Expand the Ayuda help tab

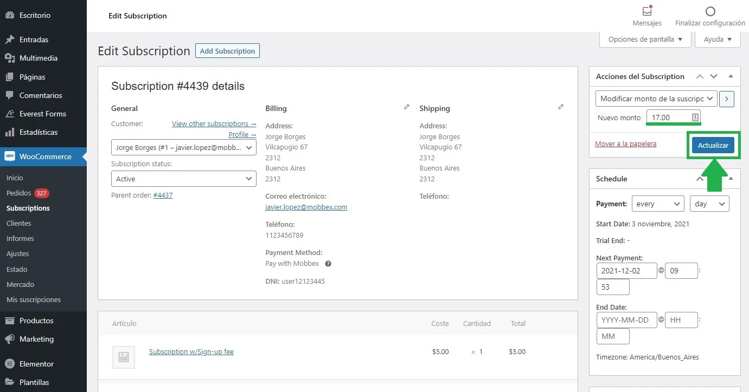718,39
